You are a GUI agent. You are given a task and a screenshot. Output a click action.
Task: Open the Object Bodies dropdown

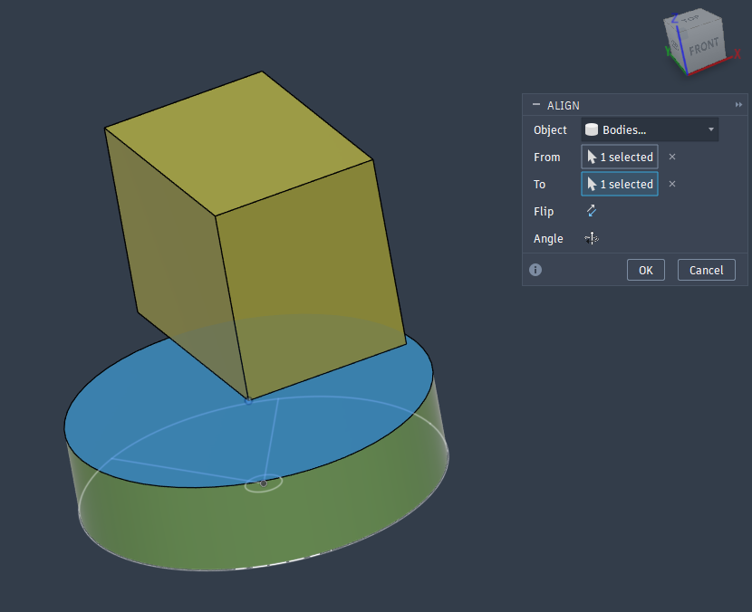click(x=650, y=129)
